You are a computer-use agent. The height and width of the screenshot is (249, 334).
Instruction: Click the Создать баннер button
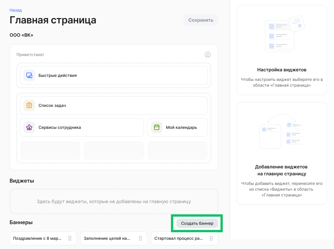[197, 223]
